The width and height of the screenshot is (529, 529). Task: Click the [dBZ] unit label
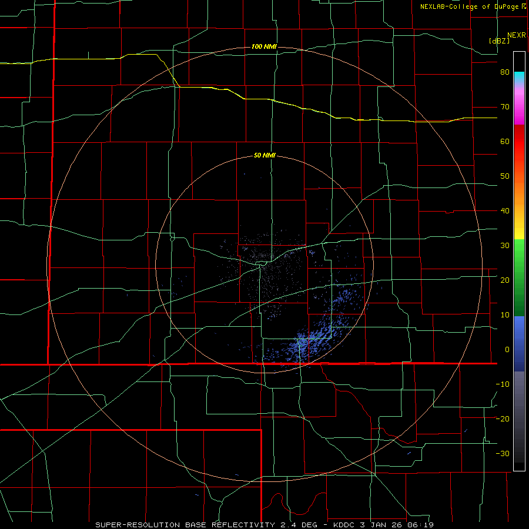click(499, 41)
